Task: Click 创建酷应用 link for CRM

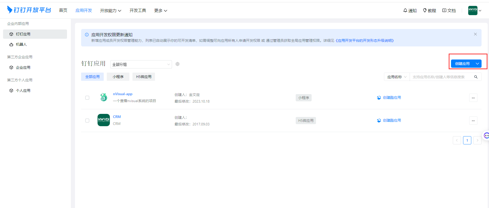Action: [x=392, y=121]
